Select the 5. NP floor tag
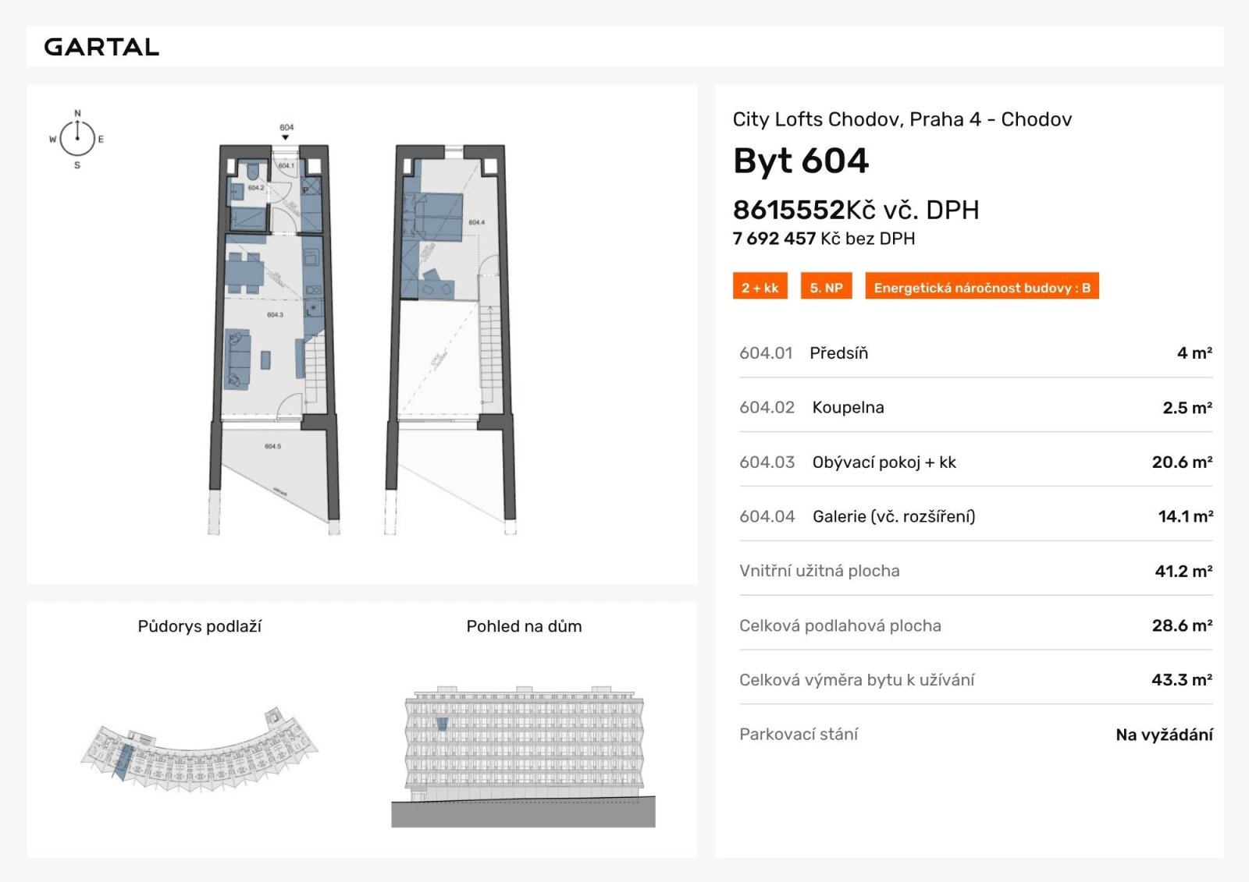The image size is (1249, 882). click(826, 288)
